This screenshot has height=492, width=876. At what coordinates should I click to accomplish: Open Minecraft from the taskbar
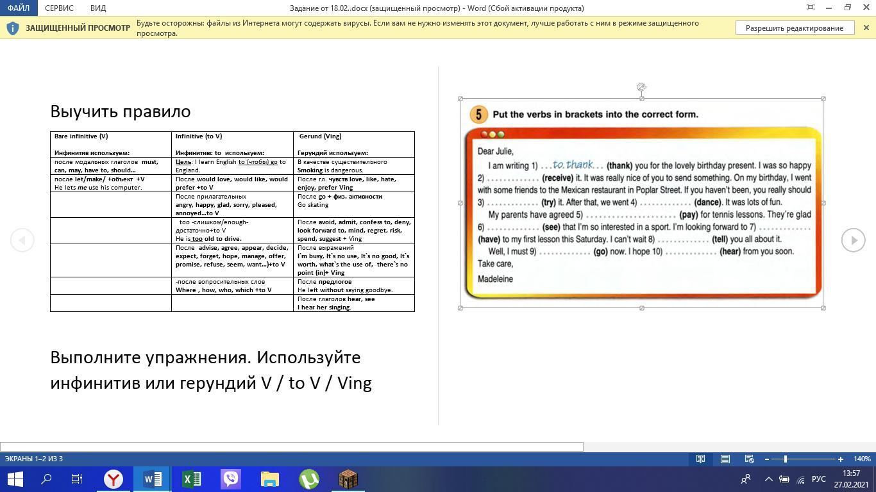[348, 479]
